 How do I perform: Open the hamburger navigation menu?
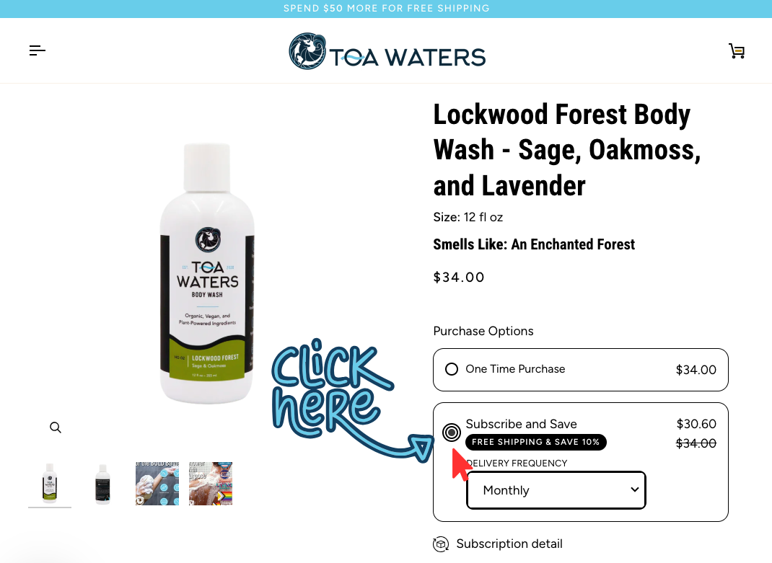pyautogui.click(x=38, y=50)
